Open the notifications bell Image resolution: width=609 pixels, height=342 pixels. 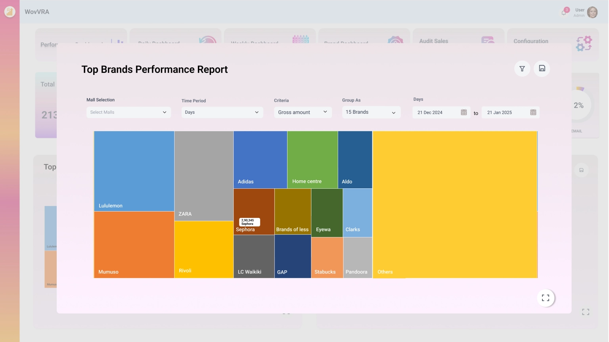pos(564,12)
